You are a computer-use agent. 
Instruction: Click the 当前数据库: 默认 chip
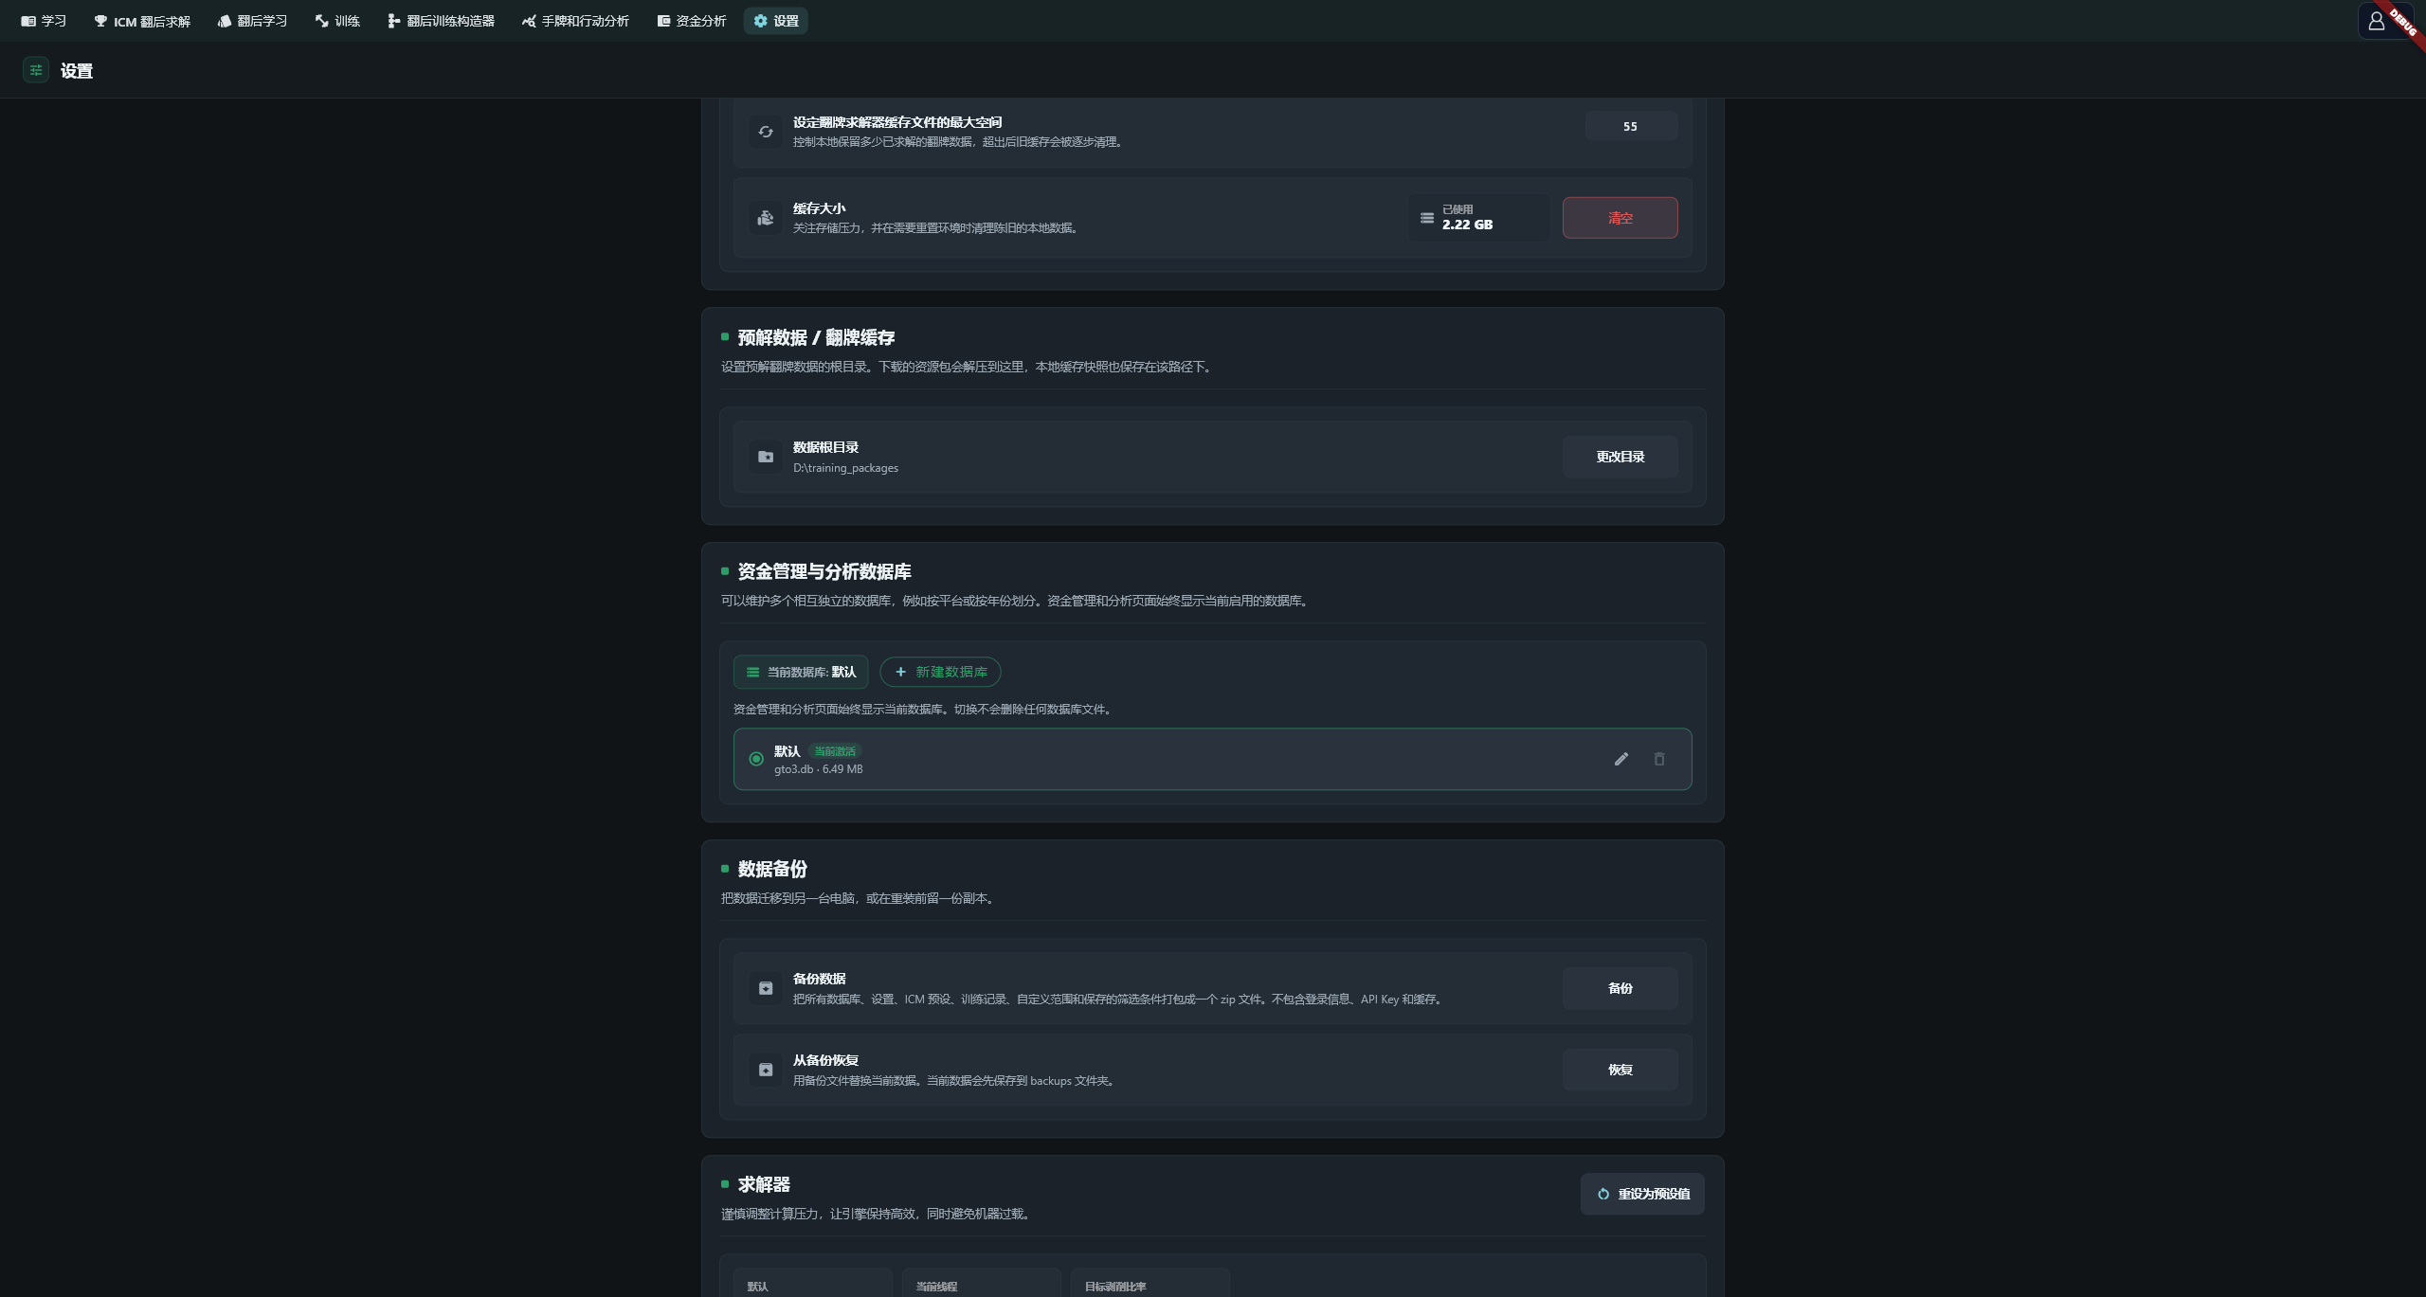click(801, 672)
